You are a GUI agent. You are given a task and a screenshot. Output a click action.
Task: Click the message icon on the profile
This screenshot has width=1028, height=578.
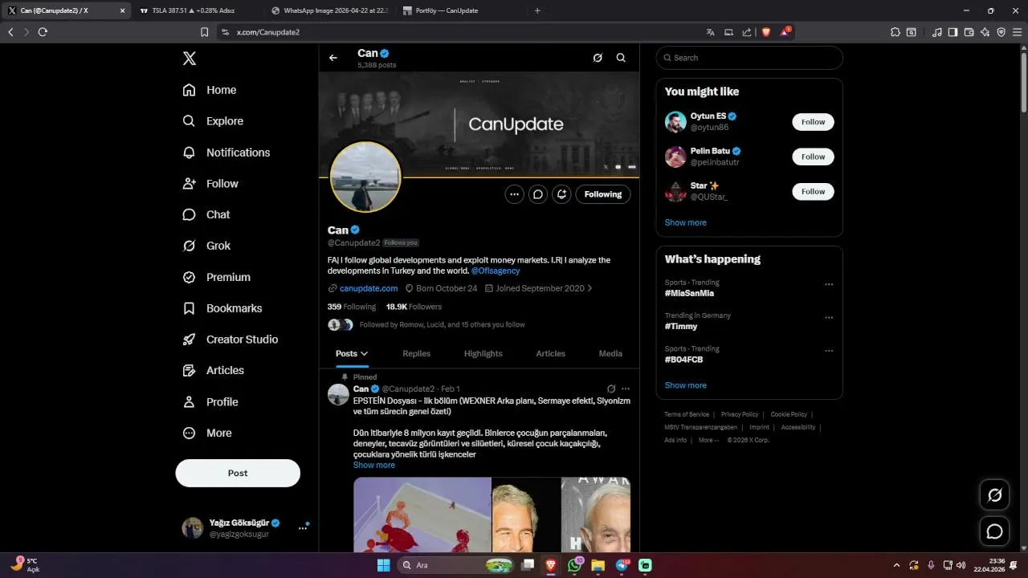click(x=538, y=194)
